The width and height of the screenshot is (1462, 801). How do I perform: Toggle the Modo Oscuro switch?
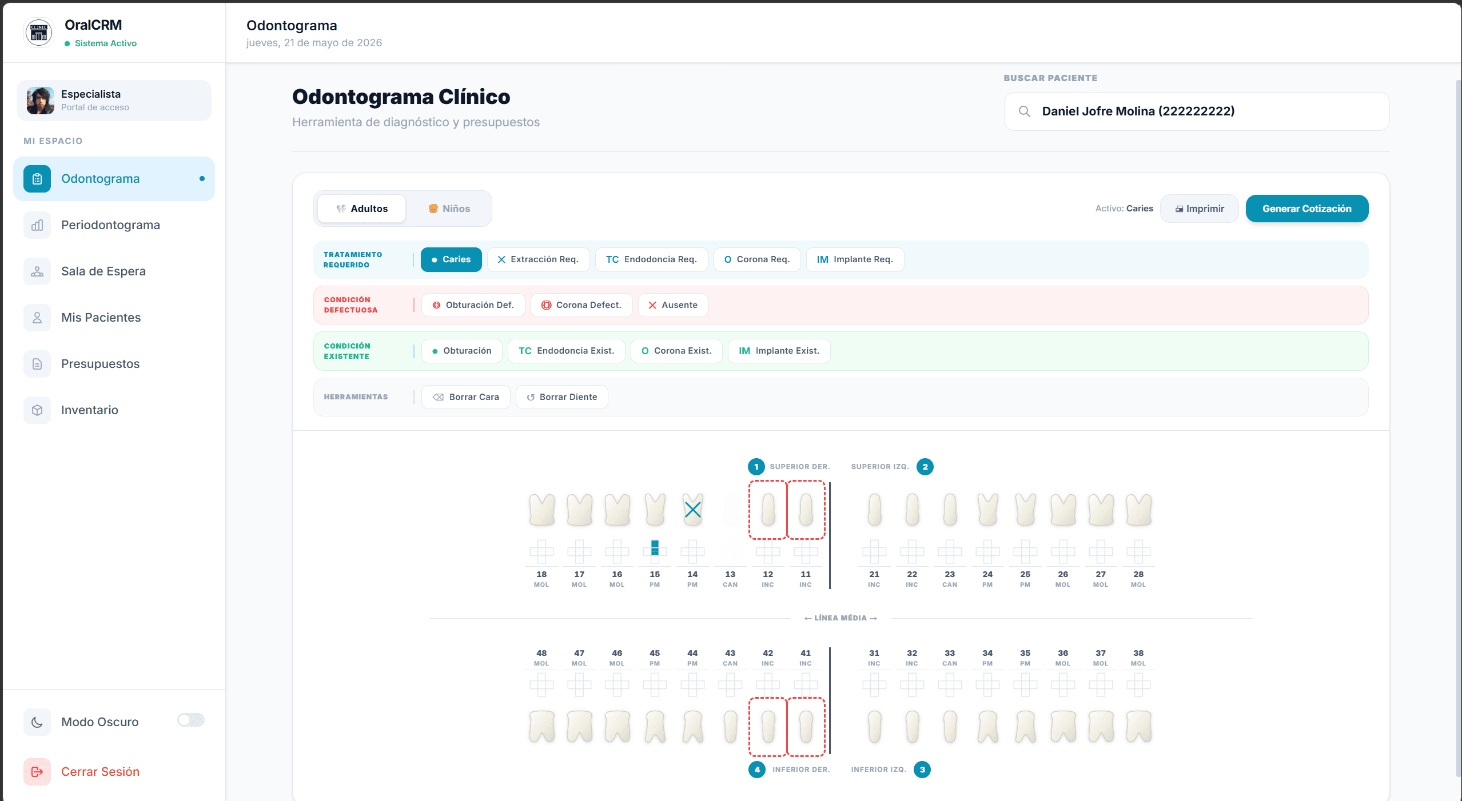coord(191,720)
